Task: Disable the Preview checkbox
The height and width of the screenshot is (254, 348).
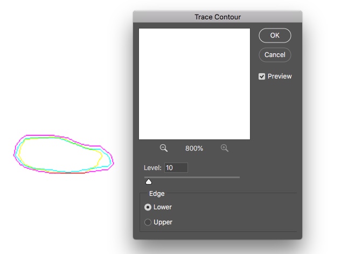Action: (262, 76)
